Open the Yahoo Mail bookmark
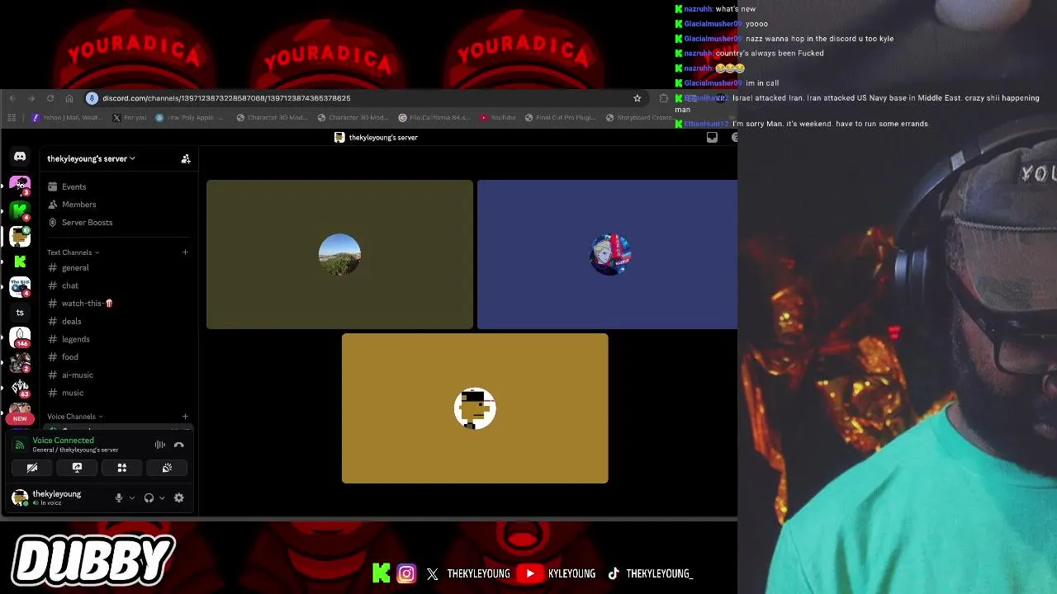This screenshot has width=1057, height=594. (x=66, y=118)
